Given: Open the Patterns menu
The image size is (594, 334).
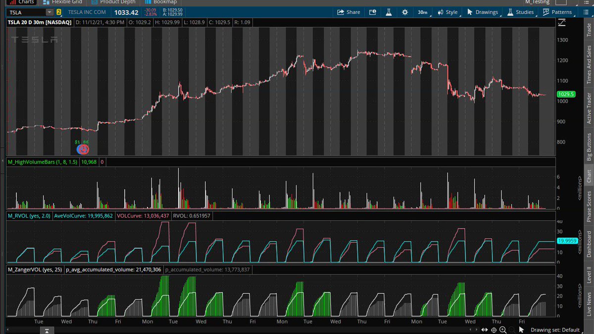Looking at the screenshot, I should click(x=557, y=12).
